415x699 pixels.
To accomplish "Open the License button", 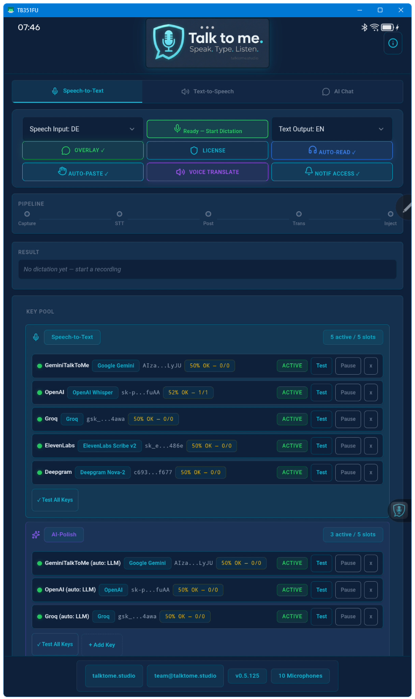I will click(207, 150).
